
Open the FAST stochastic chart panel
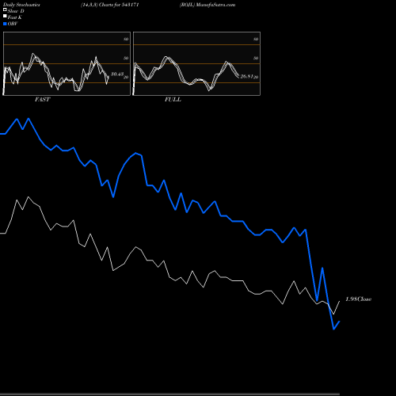[x=67, y=63]
